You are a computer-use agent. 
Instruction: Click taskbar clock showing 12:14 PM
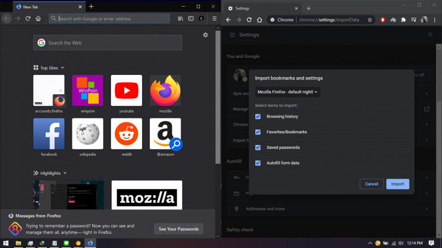click(x=415, y=243)
